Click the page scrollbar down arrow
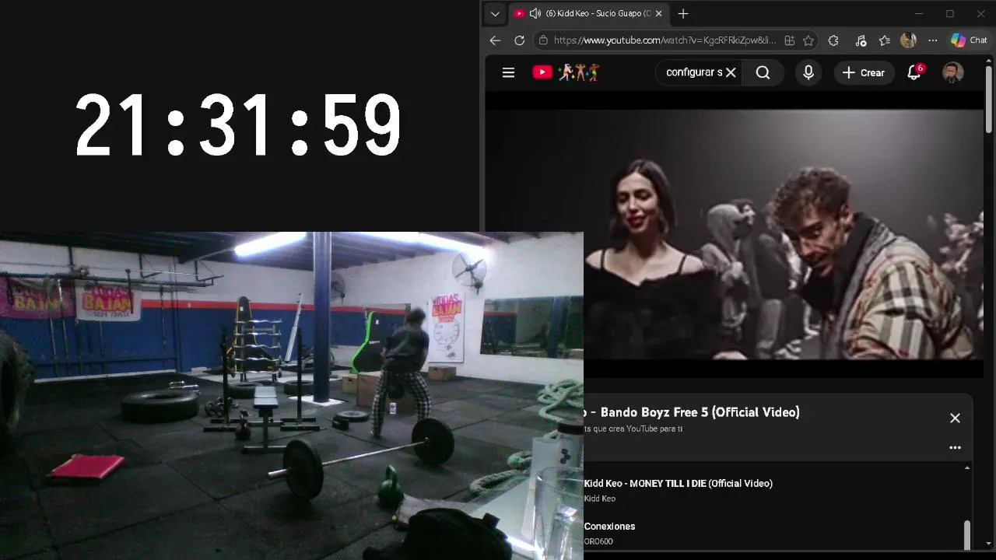The height and width of the screenshot is (560, 996). (988, 543)
